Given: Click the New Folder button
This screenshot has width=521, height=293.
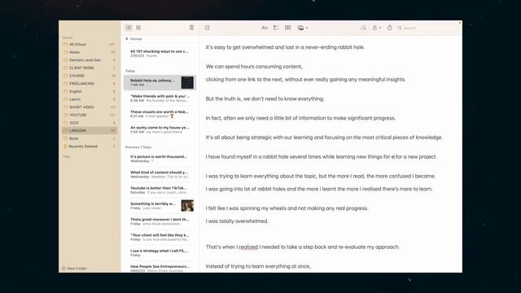Looking at the screenshot, I should [x=74, y=269].
